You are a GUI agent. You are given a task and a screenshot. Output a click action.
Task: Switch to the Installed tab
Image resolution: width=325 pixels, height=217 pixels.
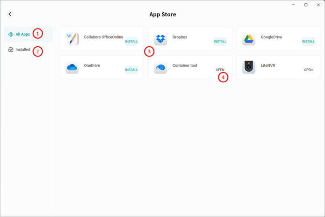pyautogui.click(x=22, y=50)
